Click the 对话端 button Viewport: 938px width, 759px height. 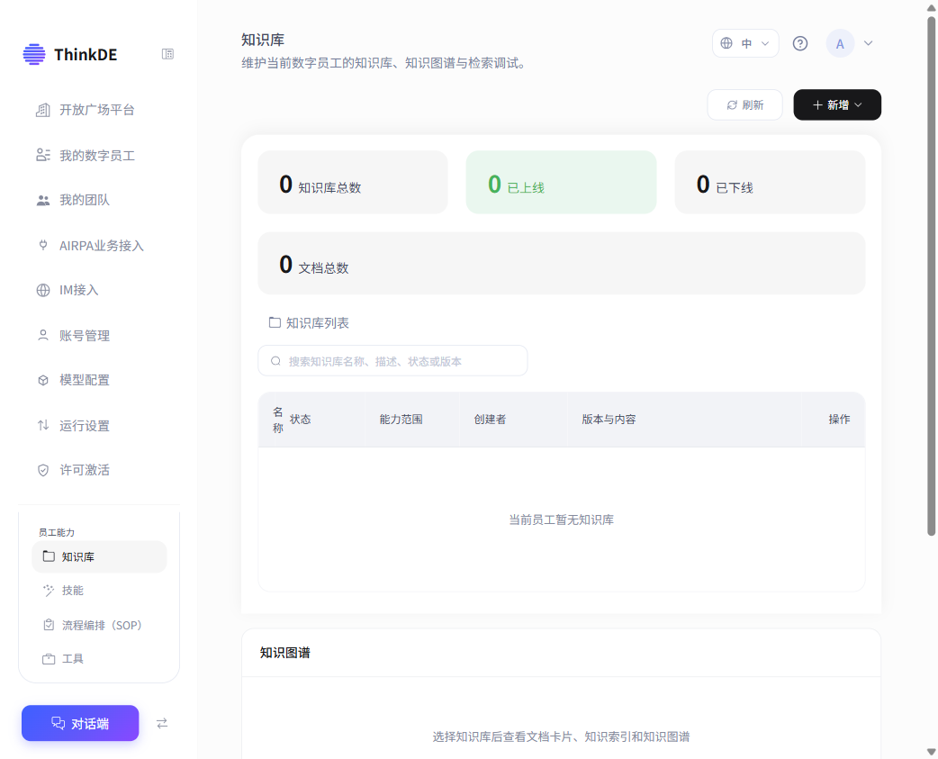click(x=80, y=723)
